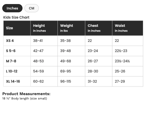
Task: Select the S 5-6 size row label
Action: (x=11, y=51)
